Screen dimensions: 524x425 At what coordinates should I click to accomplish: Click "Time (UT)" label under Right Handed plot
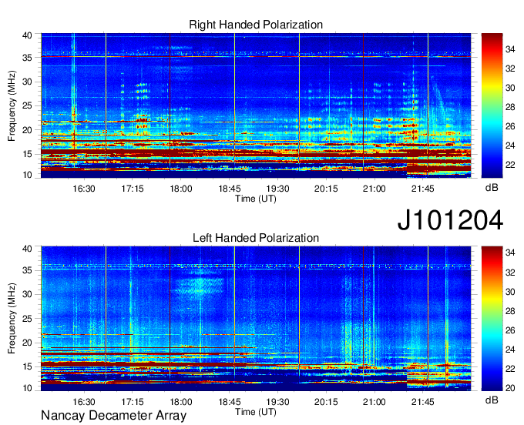pyautogui.click(x=256, y=199)
